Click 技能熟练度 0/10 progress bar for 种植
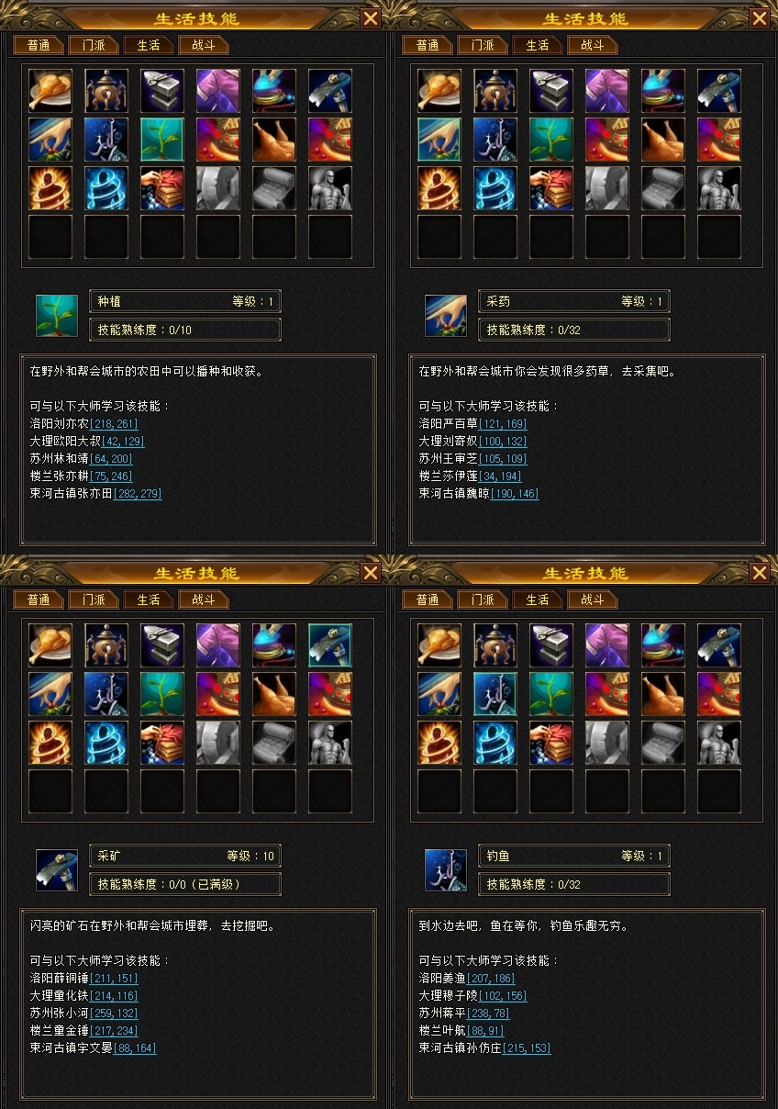This screenshot has height=1109, width=778. pyautogui.click(x=185, y=330)
